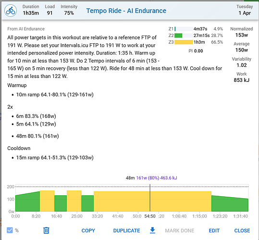Select the first yellow tempo interval bar
The width and height of the screenshot is (259, 240).
(x=47, y=201)
